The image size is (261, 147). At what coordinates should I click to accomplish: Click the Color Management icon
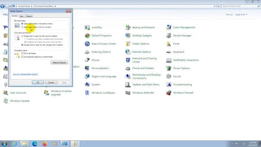coord(169,27)
